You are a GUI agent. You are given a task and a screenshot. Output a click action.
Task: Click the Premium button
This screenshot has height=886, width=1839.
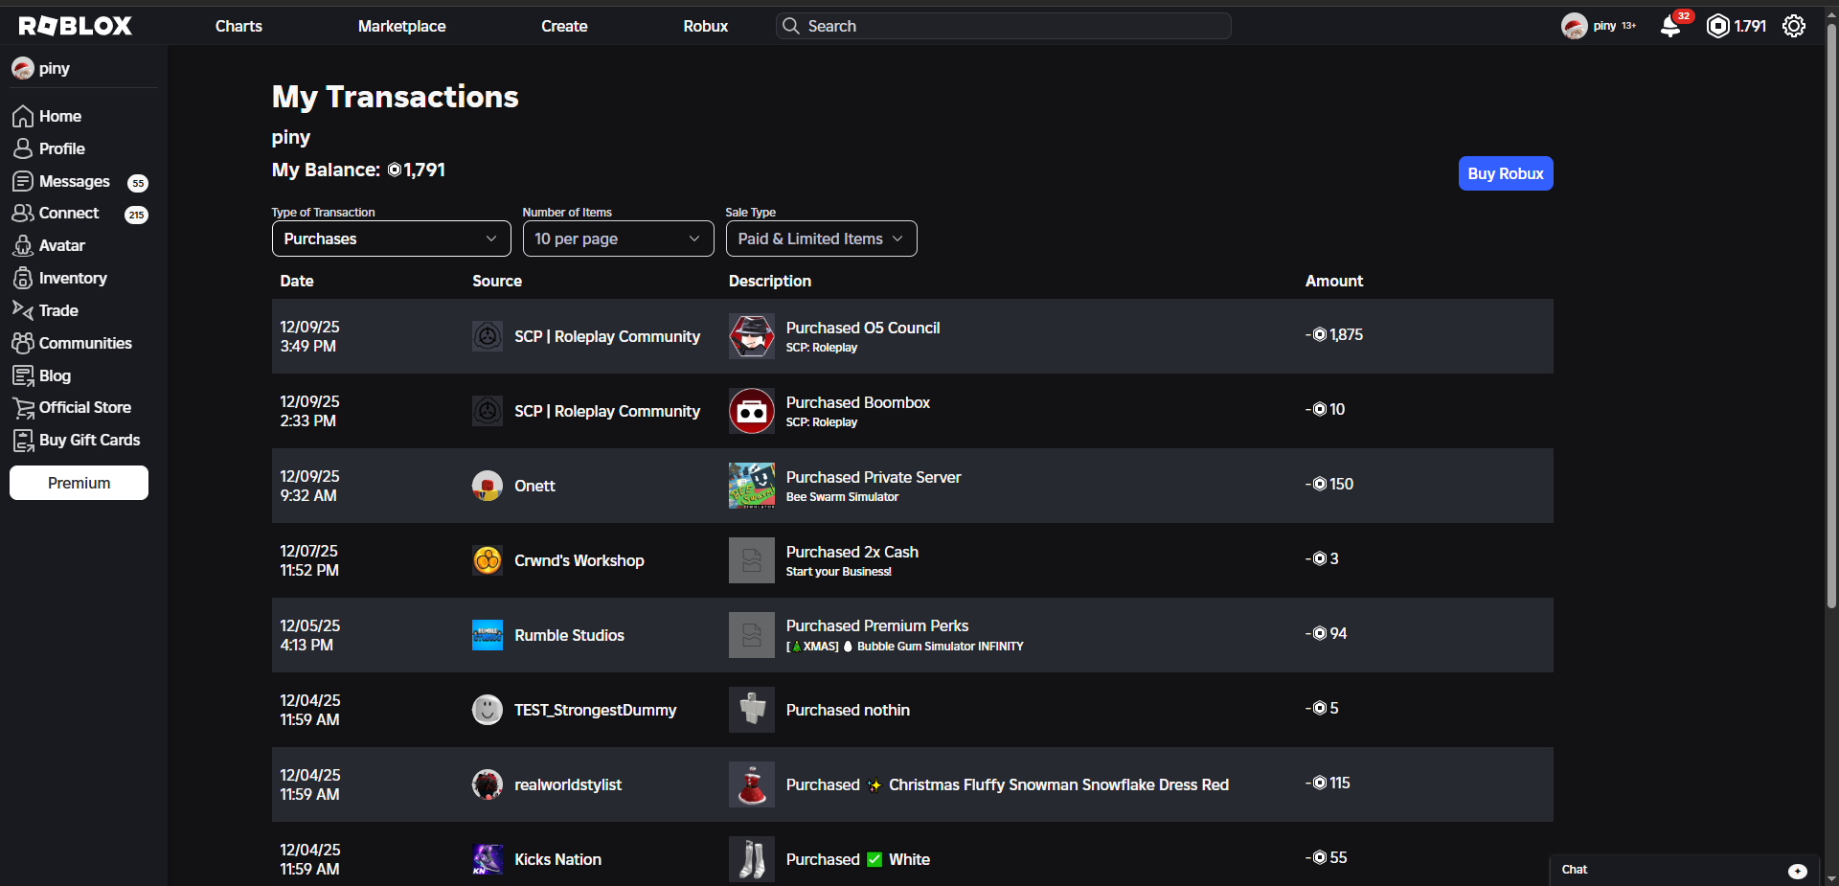coord(79,483)
